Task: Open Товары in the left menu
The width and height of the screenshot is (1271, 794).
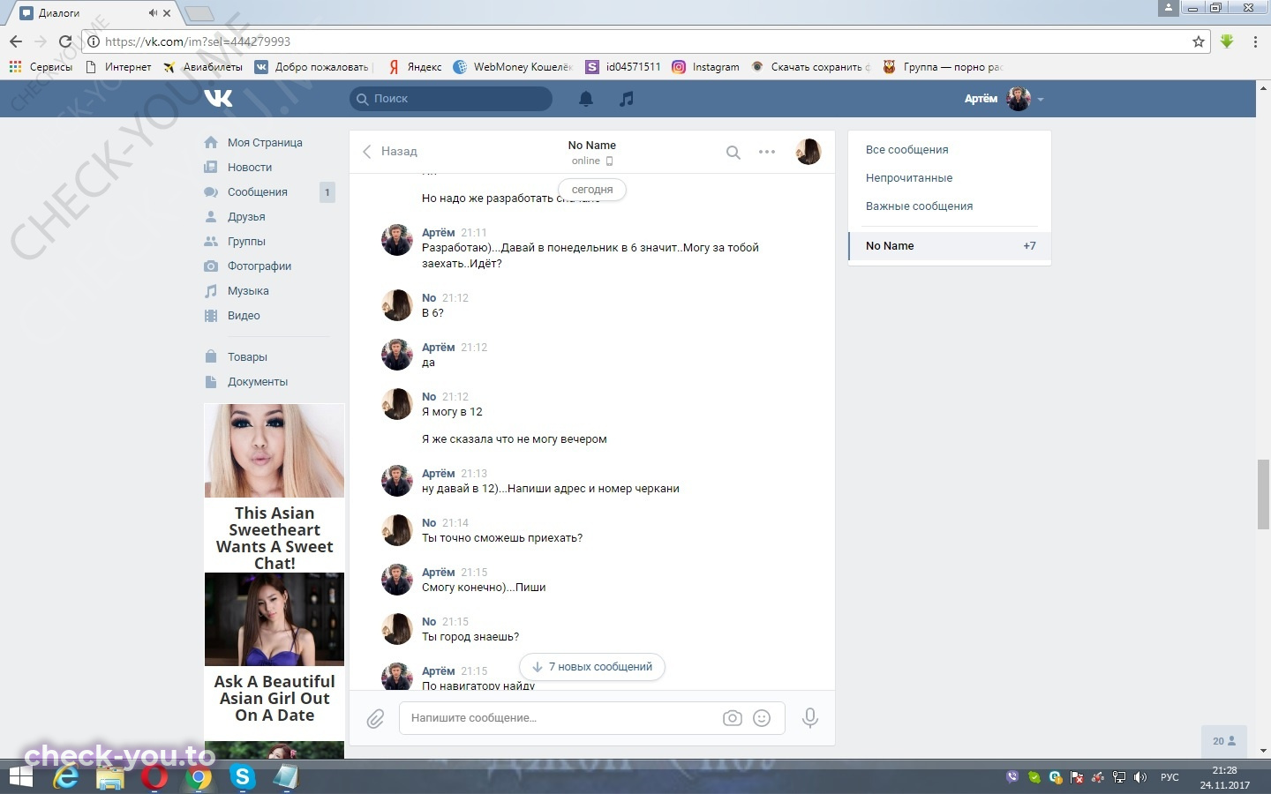Action: click(x=247, y=357)
